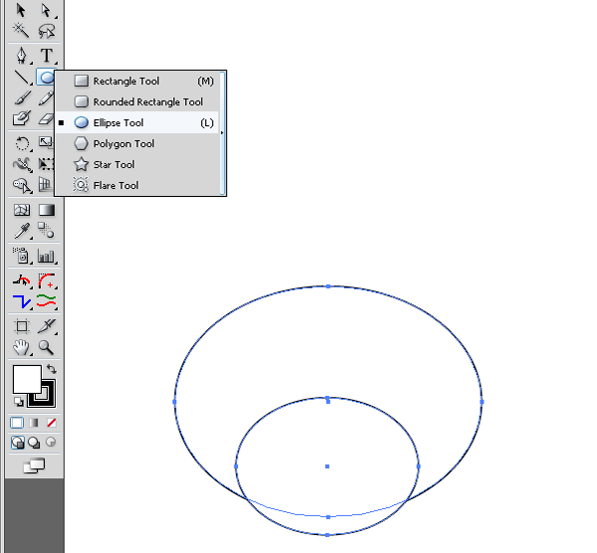Viewport: 597px width, 553px height.
Task: Pick the green and red wavy lines tool
Action: (x=47, y=301)
